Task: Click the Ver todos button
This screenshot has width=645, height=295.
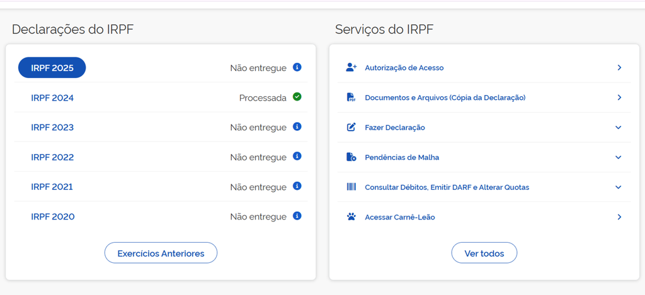Action: click(484, 253)
